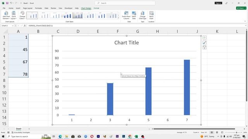Open the Quick Layout gallery
This screenshot has height=139, width=248.
[x=14, y=15]
